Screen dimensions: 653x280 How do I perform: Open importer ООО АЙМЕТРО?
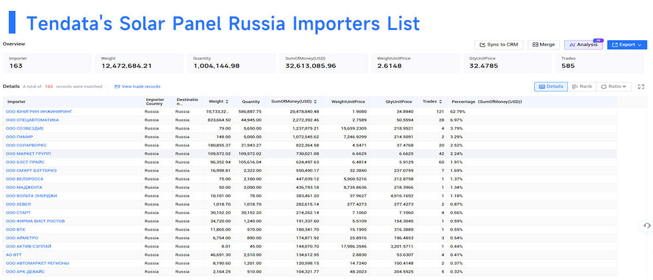click(22, 238)
